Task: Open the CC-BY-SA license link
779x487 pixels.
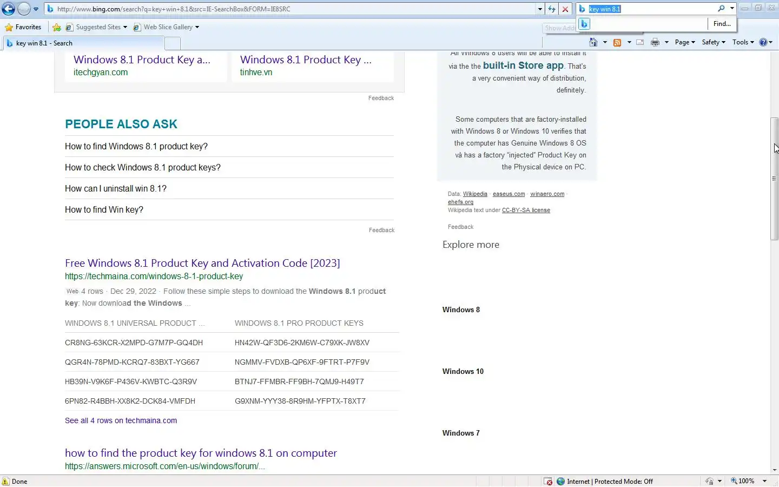Action: [526, 210]
